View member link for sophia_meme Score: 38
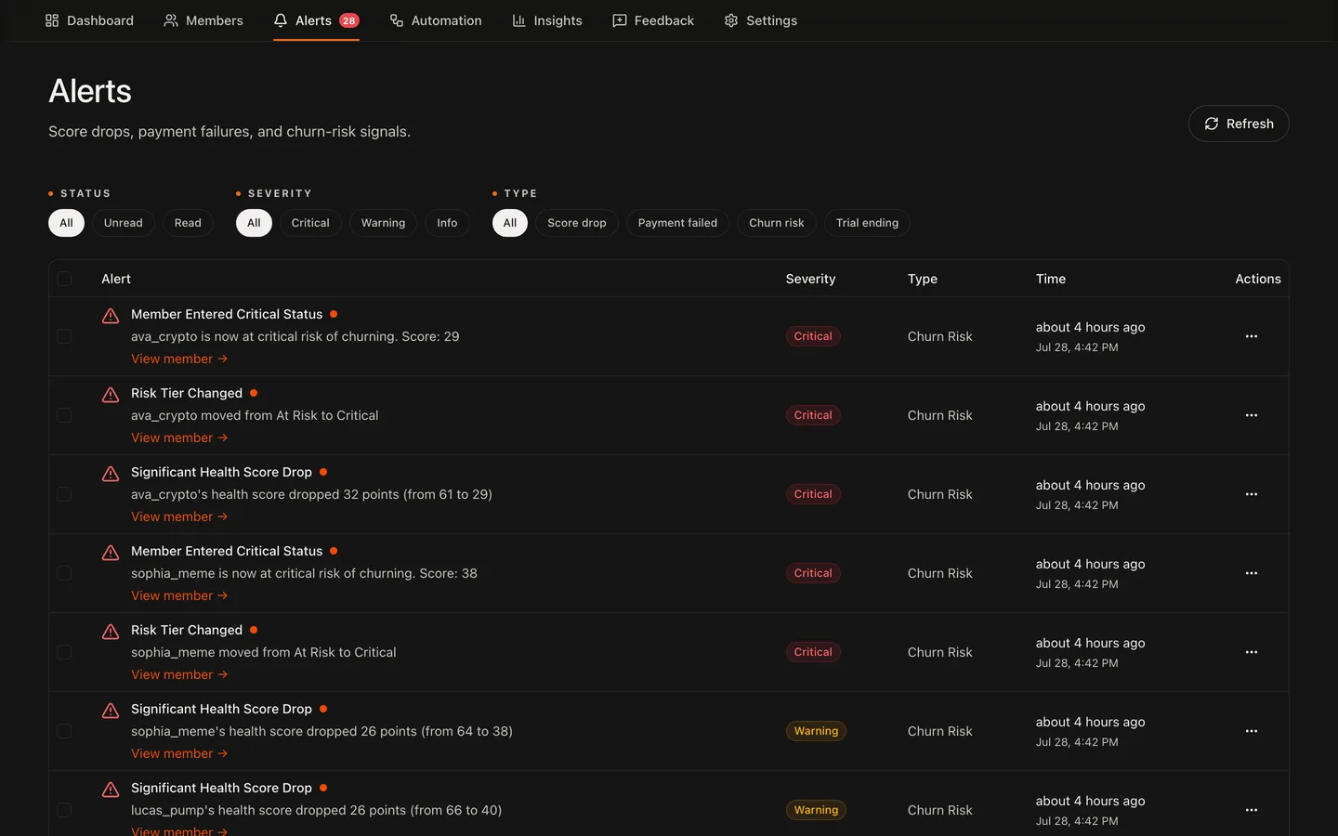1338x836 pixels. tap(179, 595)
